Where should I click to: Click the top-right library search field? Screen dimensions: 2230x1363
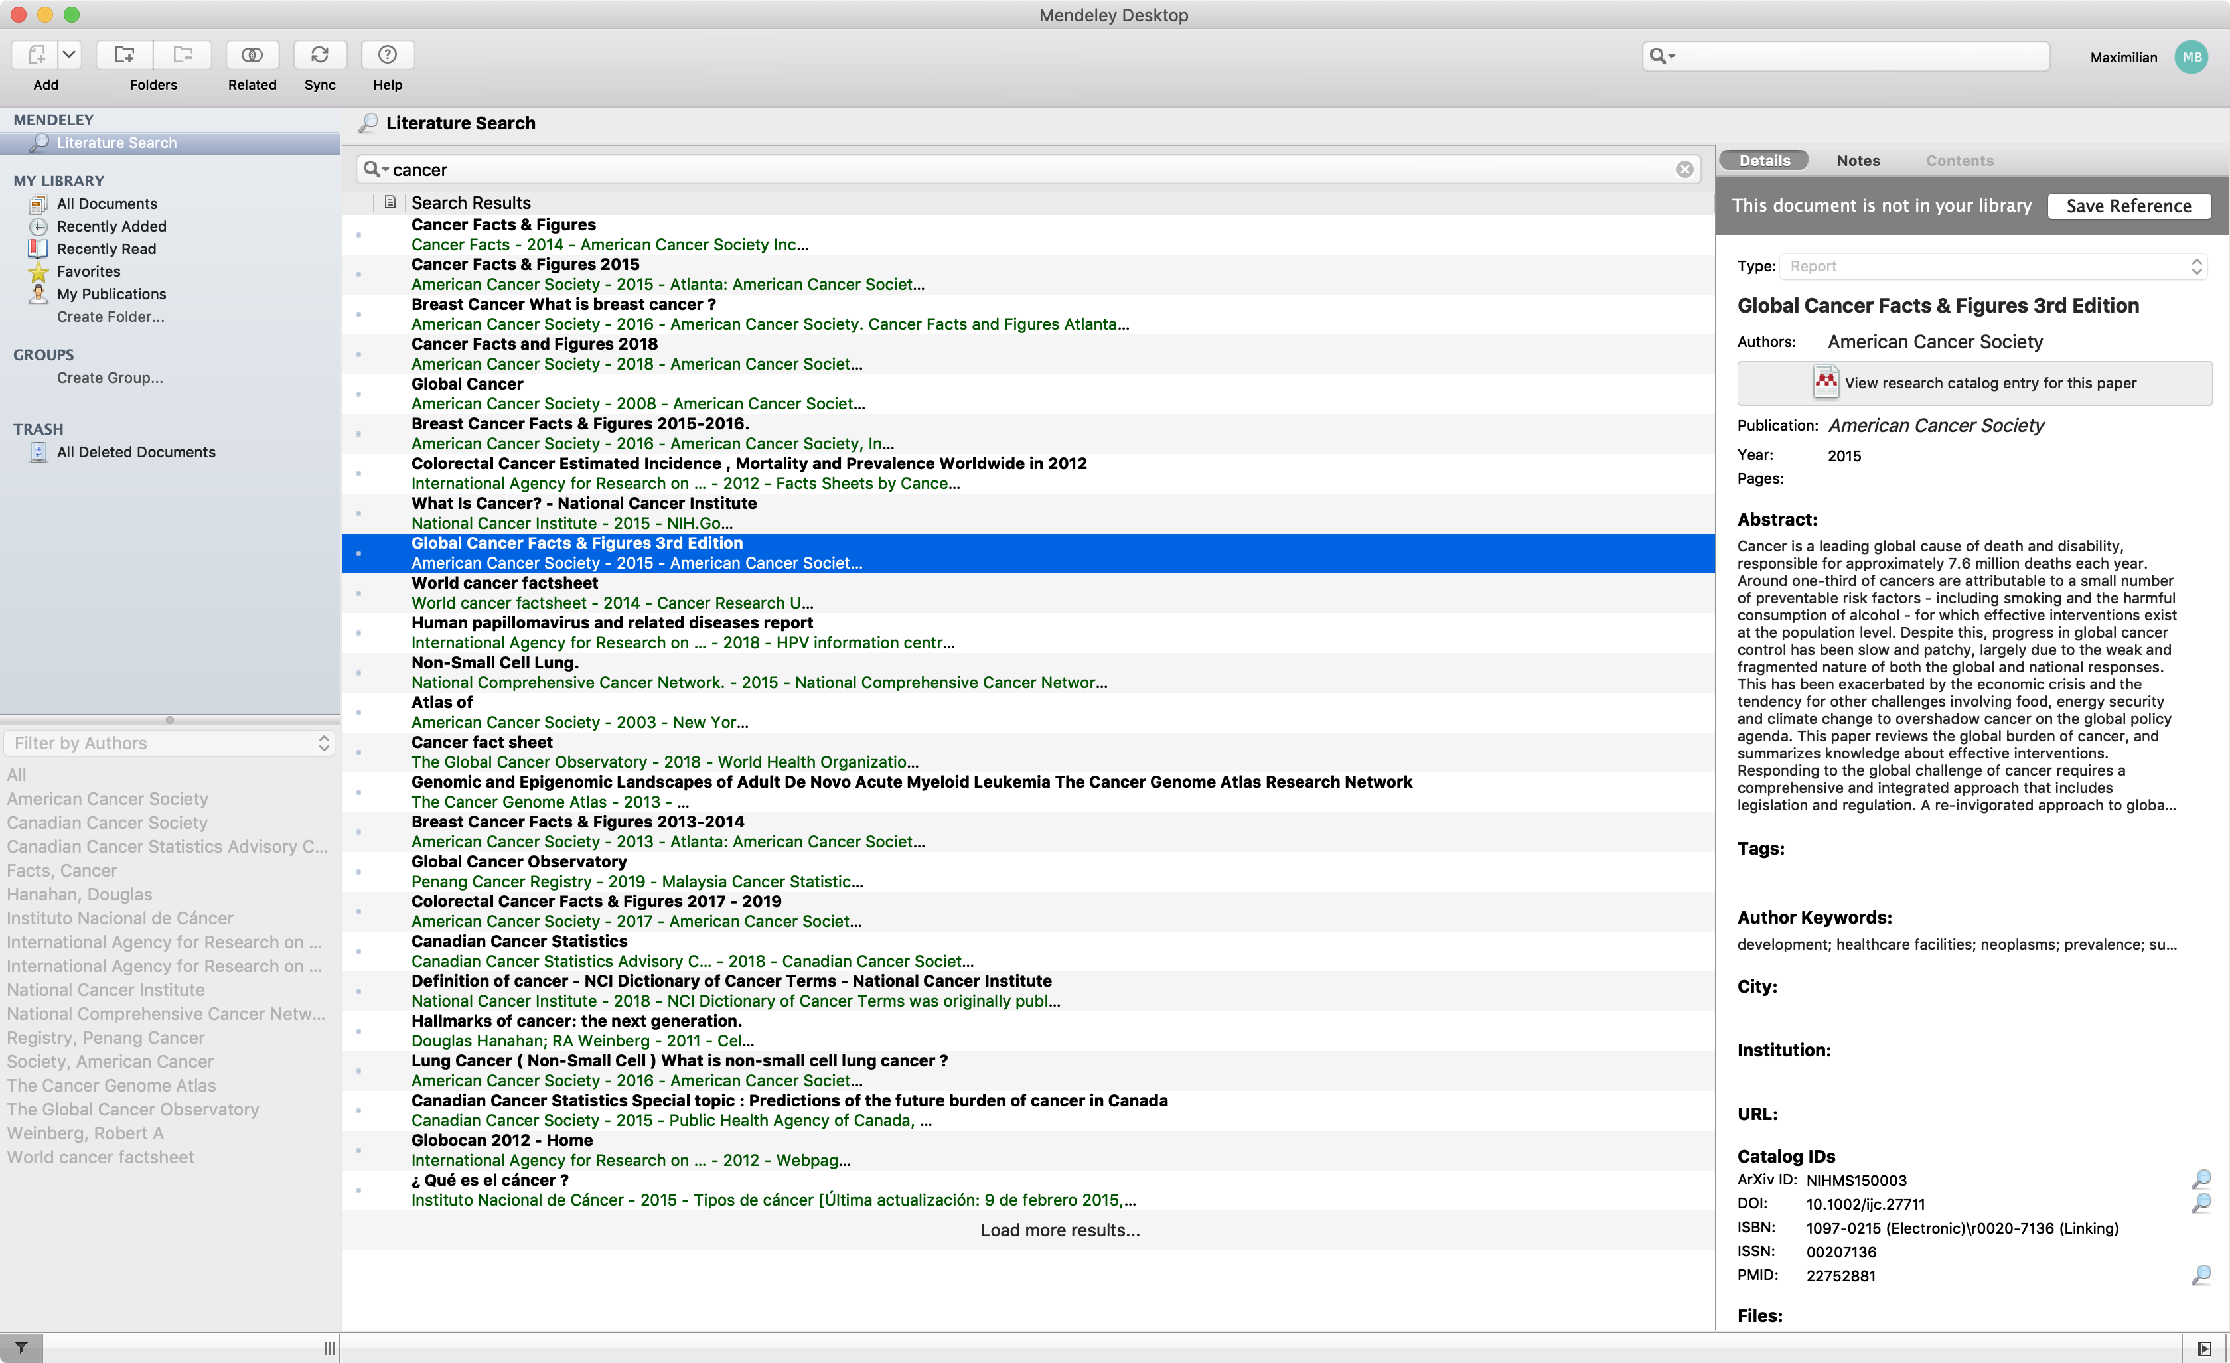(1855, 56)
